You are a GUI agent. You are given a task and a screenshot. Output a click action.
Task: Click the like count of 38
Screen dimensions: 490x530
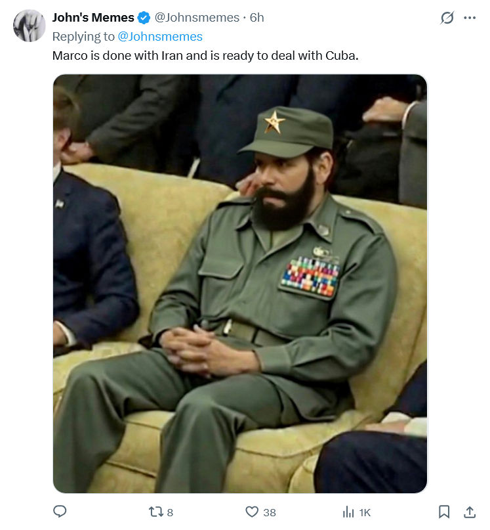[270, 512]
